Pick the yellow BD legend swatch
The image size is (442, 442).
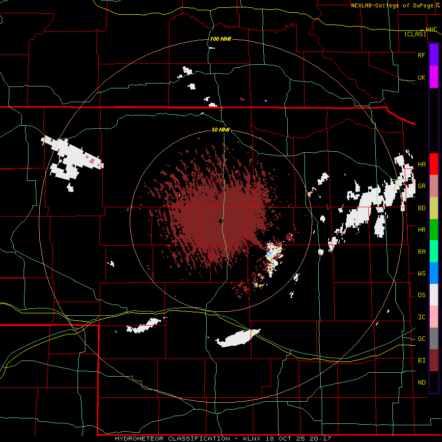[434, 208]
